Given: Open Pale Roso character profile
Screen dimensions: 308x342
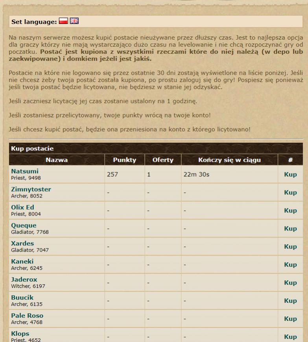Looking at the screenshot, I should tap(27, 316).
